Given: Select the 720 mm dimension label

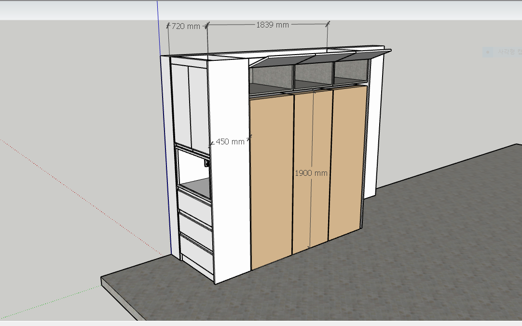Looking at the screenshot, I should pos(186,26).
